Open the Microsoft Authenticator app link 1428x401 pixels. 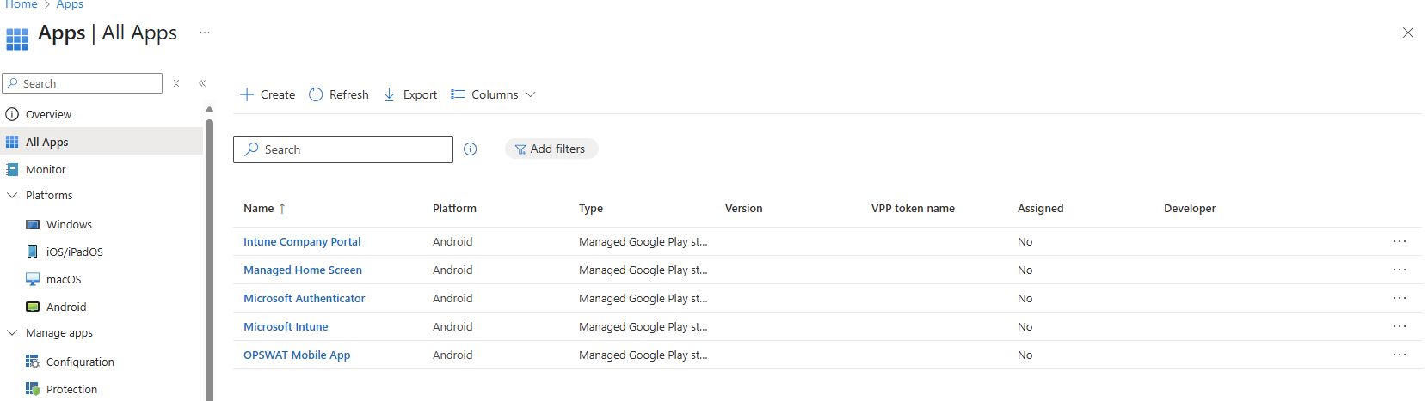point(304,298)
